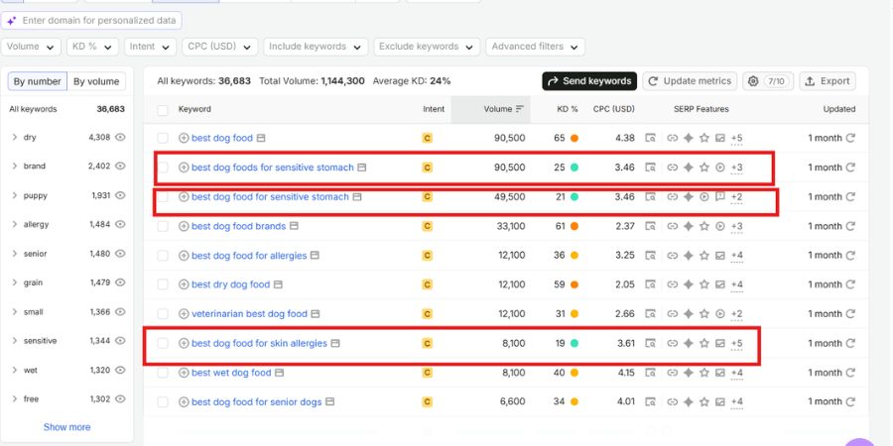893x446 pixels.
Task: View SERP analysis for 'best dog food brands'
Action: click(x=650, y=226)
